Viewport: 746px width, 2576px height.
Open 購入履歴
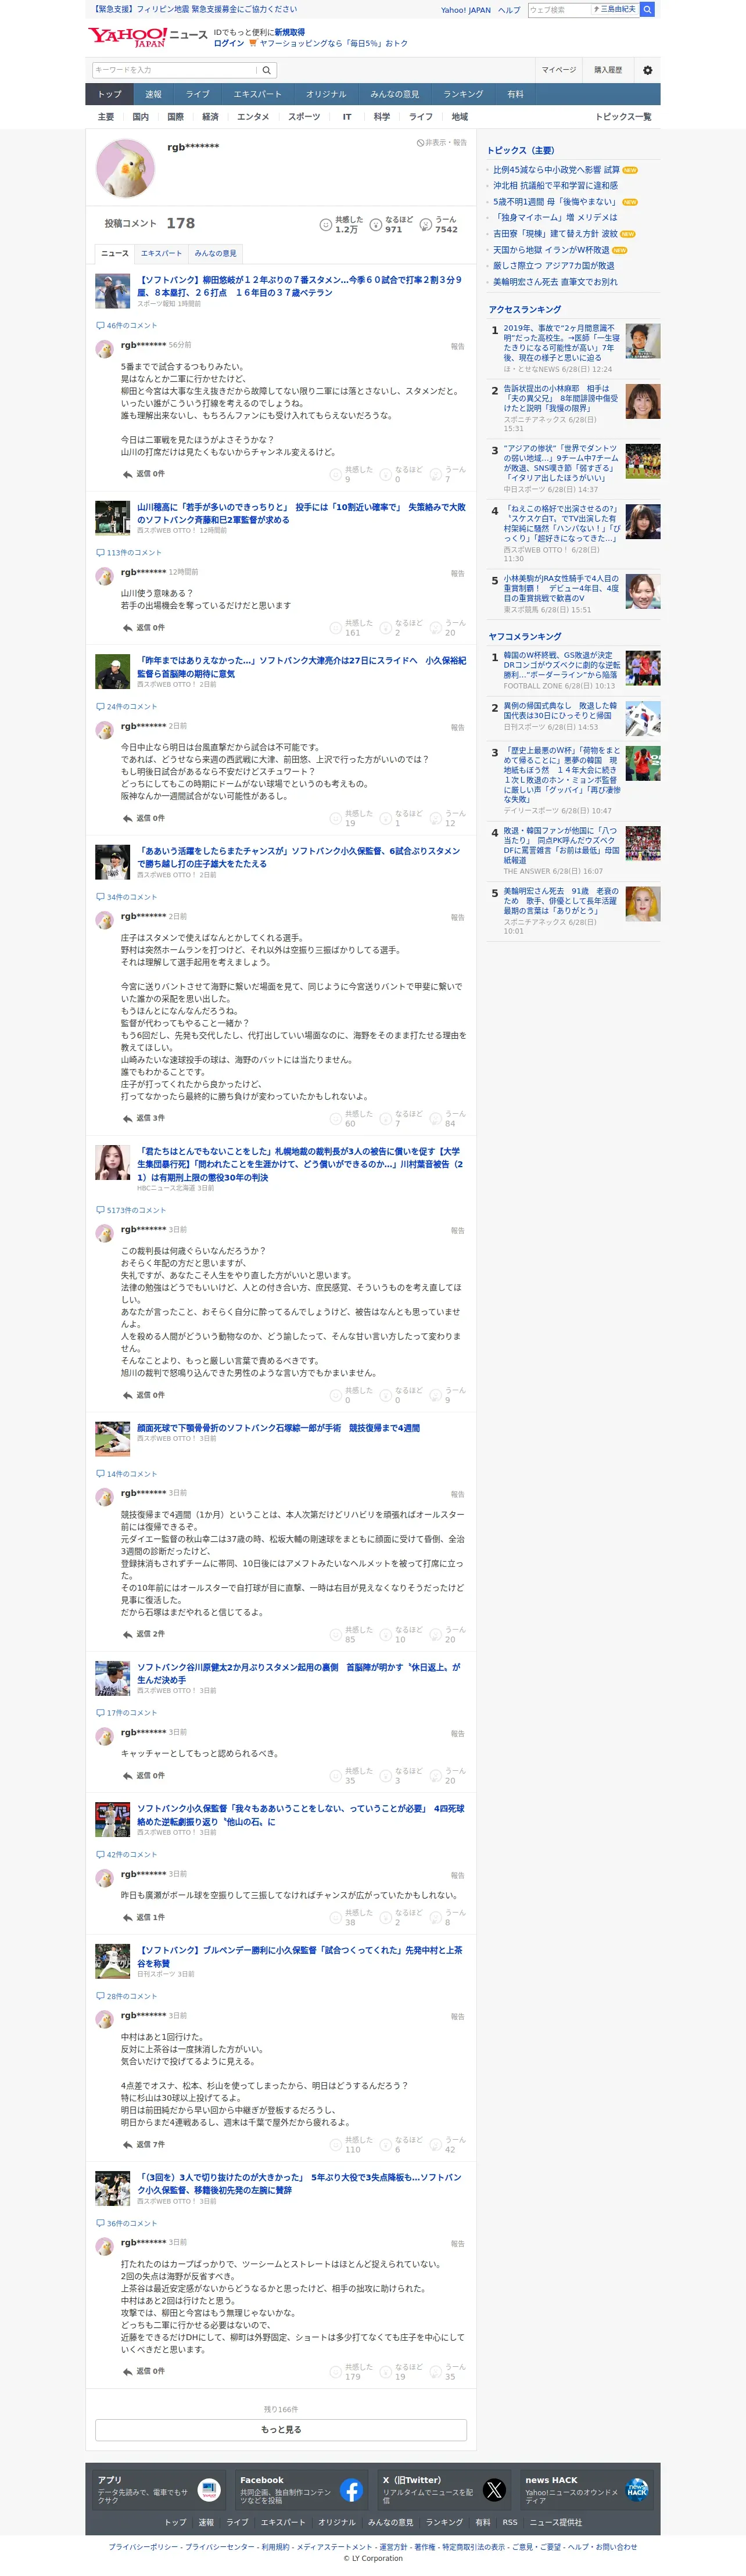[x=608, y=70]
